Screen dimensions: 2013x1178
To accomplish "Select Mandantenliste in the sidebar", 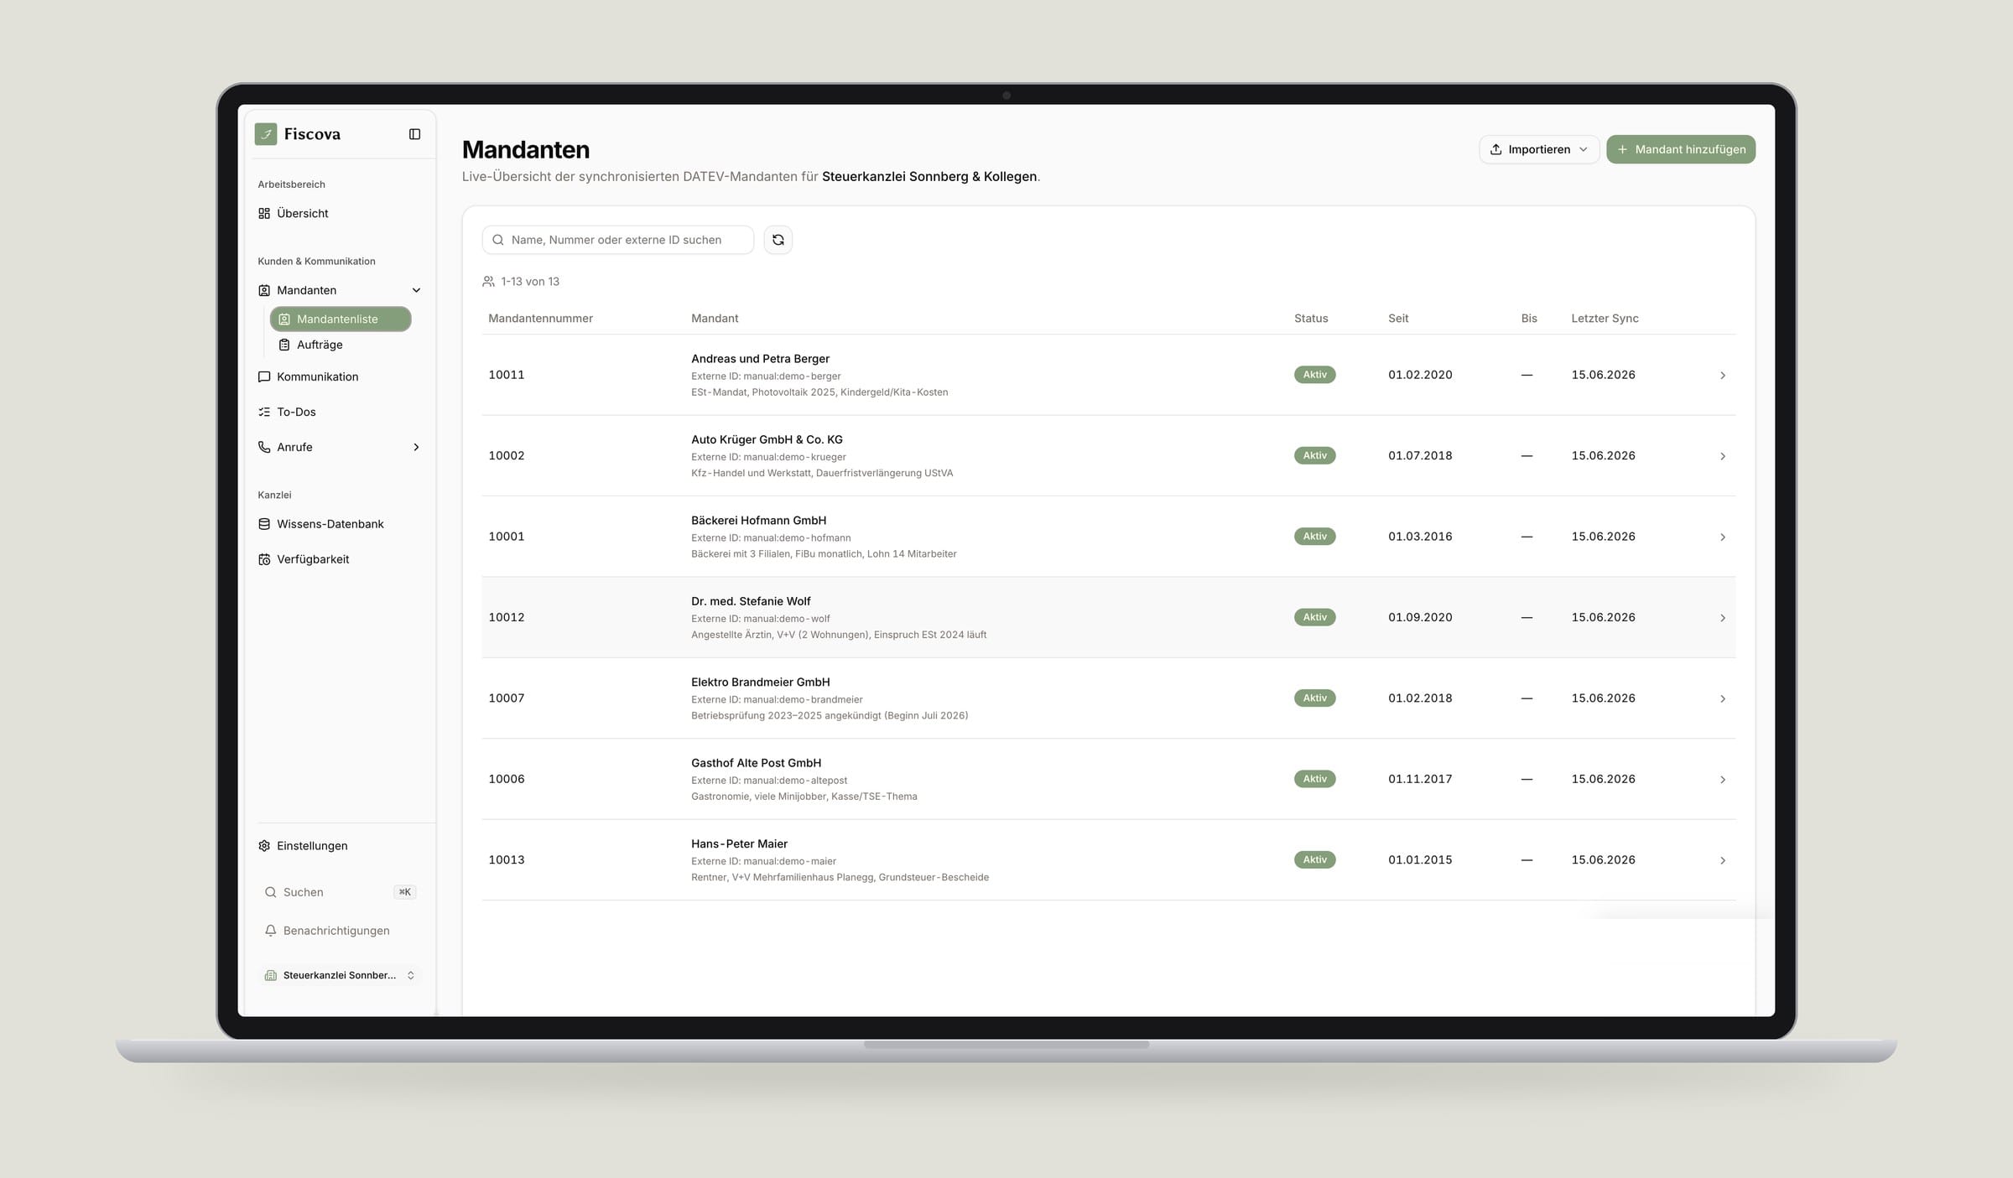I will [x=340, y=319].
